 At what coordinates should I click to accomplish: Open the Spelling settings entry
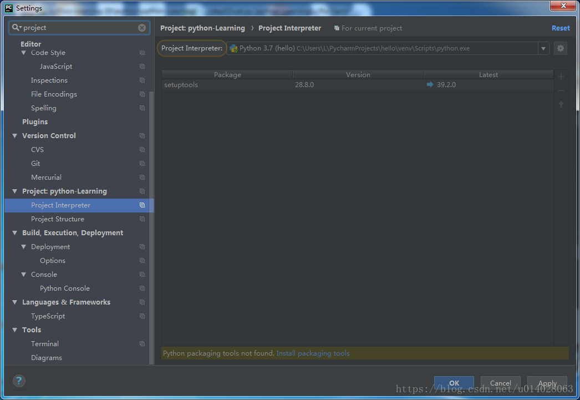44,108
